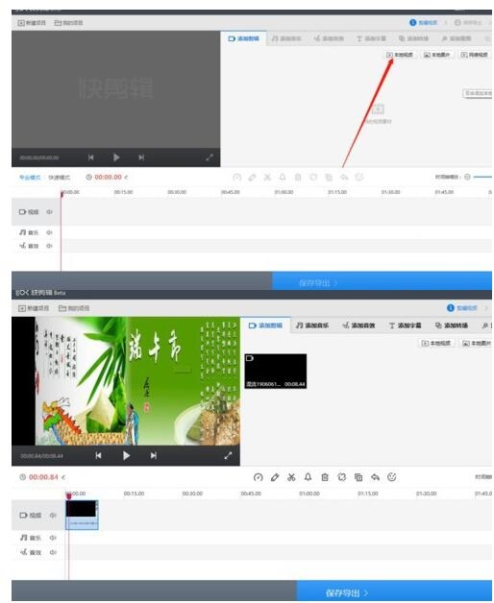Jump to previous frame in upper player
Screen dimensions: 494x603
pyautogui.click(x=91, y=157)
